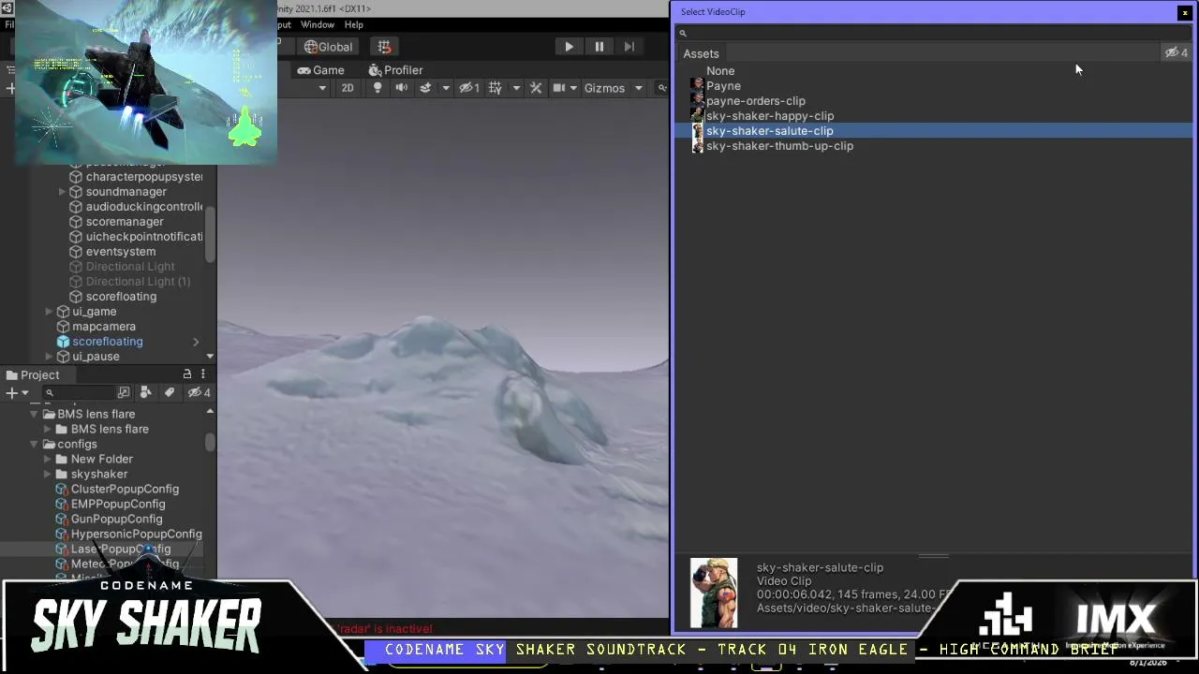Click the salute clip preview thumbnail

point(714,593)
